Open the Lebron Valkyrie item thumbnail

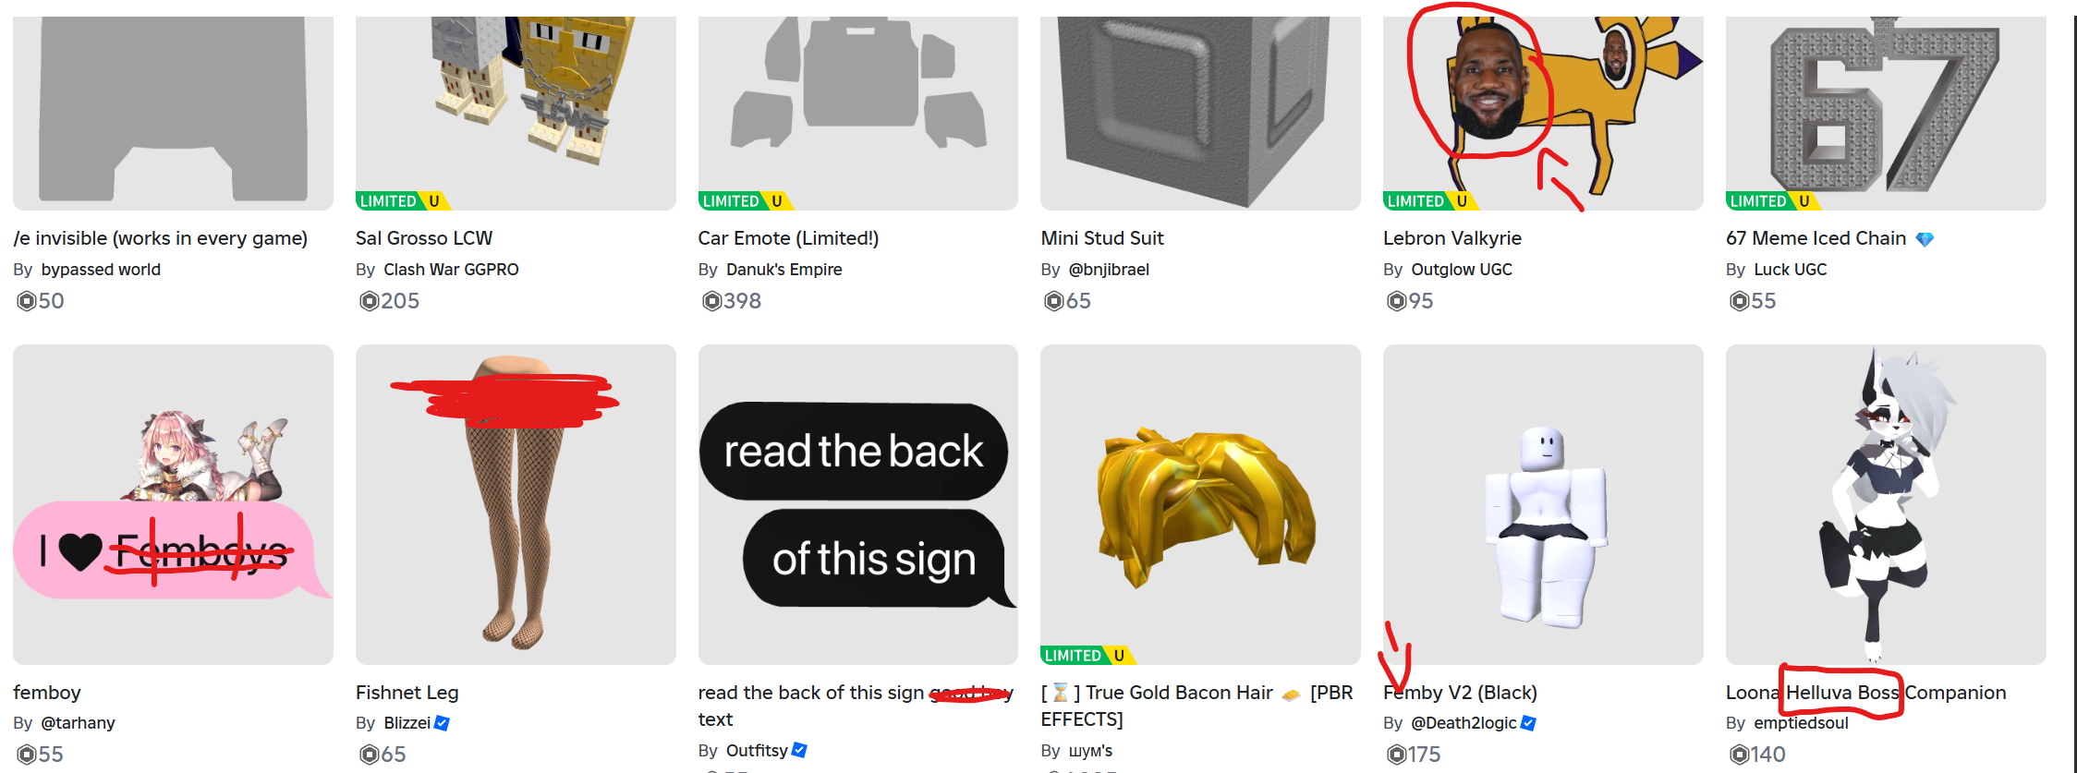click(x=1543, y=113)
